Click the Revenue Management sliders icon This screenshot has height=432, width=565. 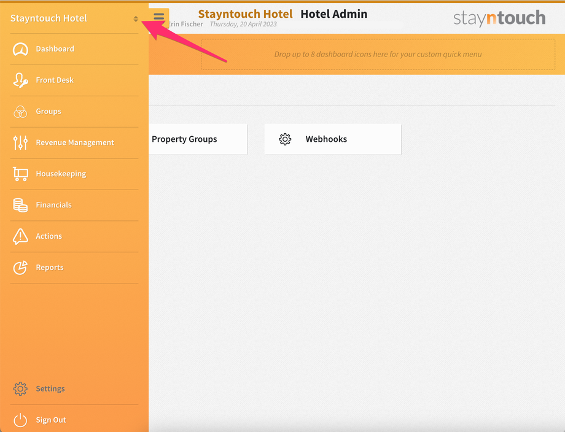[x=20, y=142]
